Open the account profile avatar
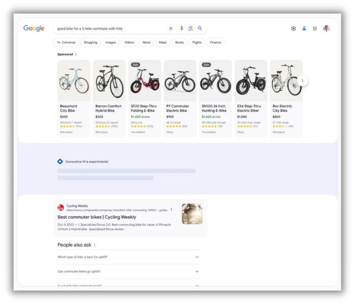The image size is (354, 304). (326, 28)
